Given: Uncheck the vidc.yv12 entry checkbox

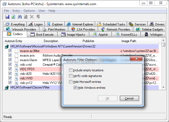Looking at the screenshot, I should (10, 82).
